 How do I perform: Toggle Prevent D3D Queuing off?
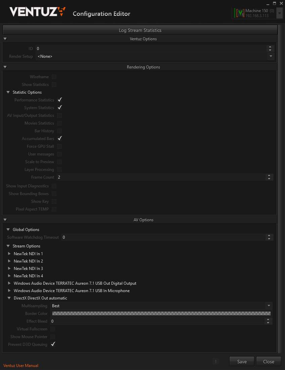click(x=53, y=344)
